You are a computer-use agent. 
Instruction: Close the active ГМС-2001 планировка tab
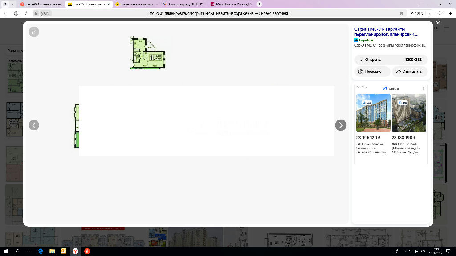(x=109, y=4)
